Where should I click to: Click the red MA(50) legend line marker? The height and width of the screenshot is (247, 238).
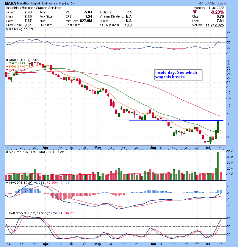[7, 70]
